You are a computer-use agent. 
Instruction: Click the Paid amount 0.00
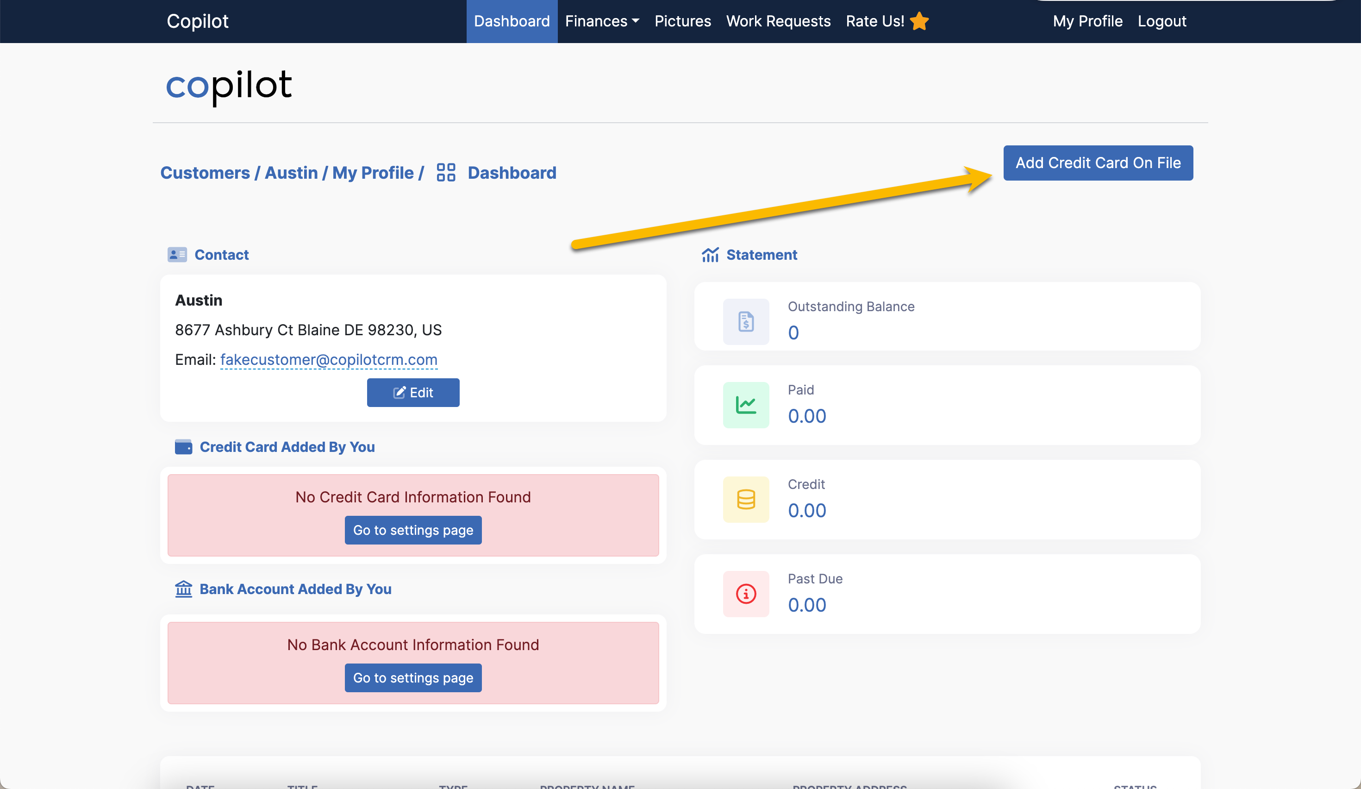tap(807, 416)
